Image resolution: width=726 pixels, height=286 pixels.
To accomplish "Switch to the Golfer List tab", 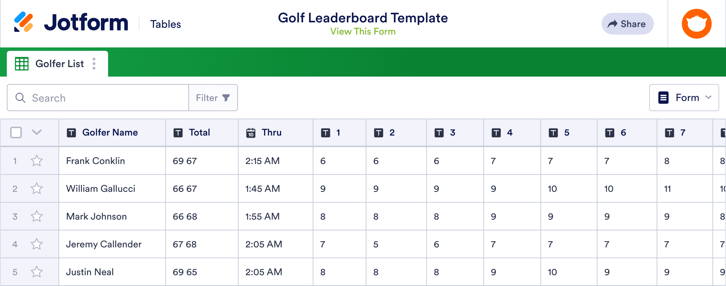I will click(x=59, y=64).
